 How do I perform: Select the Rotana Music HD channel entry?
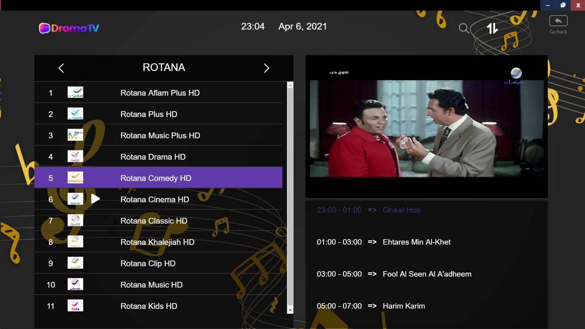(x=152, y=284)
